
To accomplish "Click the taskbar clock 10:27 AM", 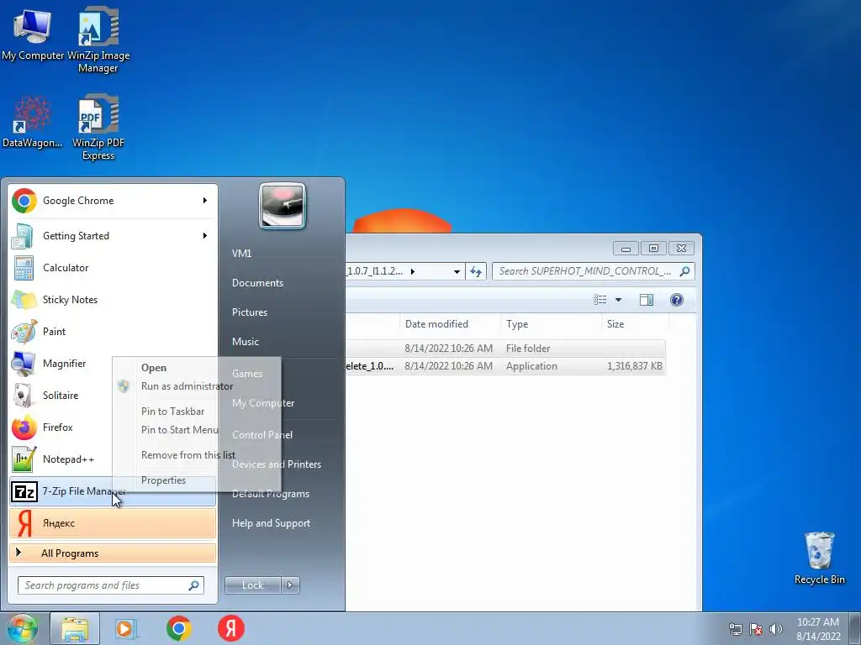I will (817, 629).
